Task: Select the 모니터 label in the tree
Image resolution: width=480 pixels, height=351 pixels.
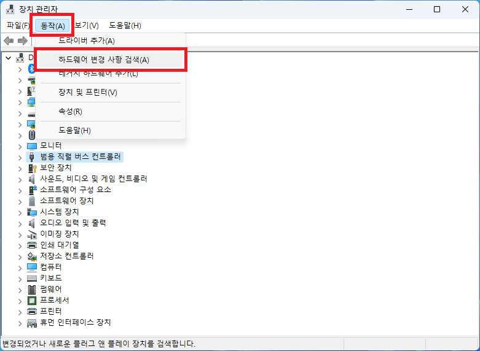Action: [x=51, y=145]
